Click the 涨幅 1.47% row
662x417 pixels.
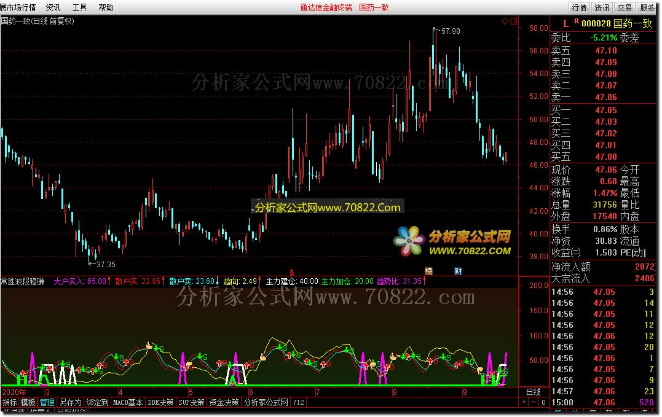(x=584, y=193)
